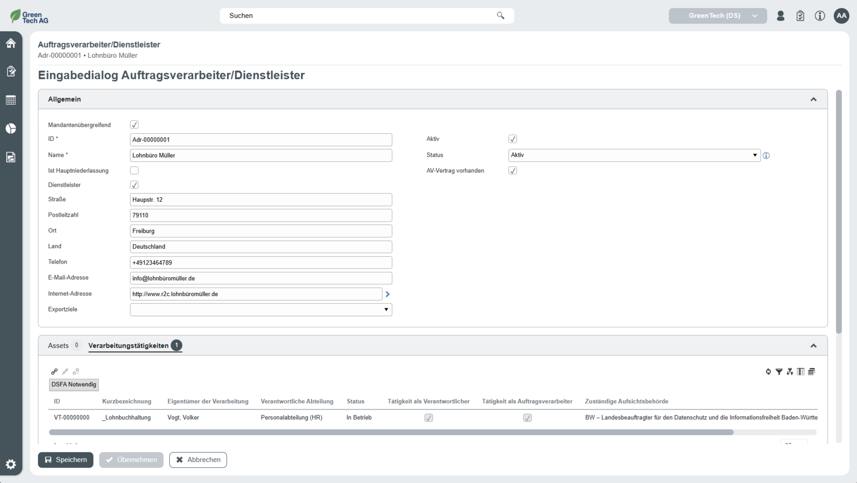Open settings gear in left sidebar
Image resolution: width=857 pixels, height=483 pixels.
[x=11, y=464]
